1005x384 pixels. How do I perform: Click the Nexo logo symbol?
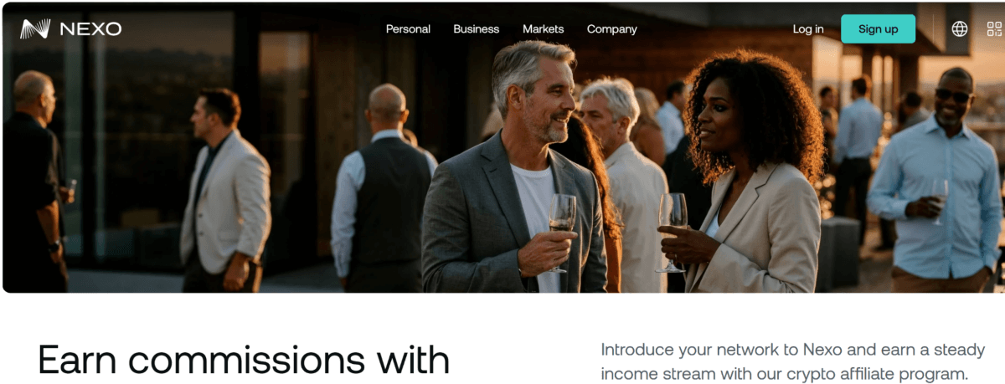35,29
